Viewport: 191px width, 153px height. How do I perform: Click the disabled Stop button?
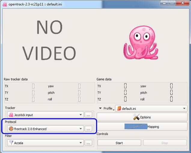coord(165,143)
